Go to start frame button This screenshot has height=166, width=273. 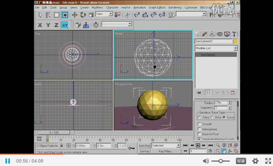click(185, 145)
